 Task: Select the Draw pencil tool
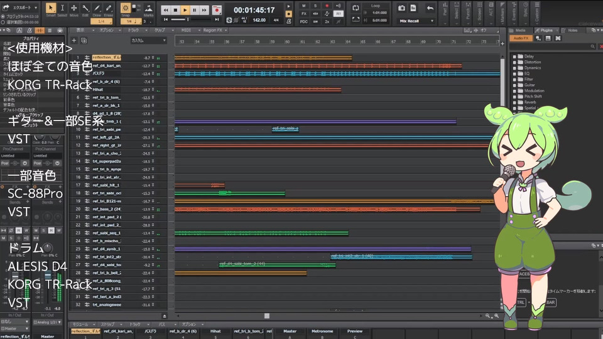97,8
